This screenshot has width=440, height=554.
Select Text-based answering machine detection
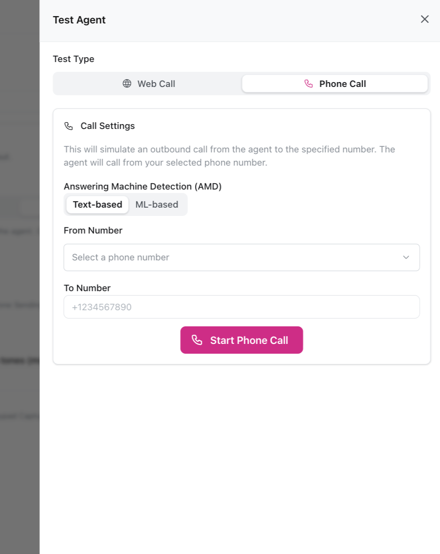tap(97, 204)
